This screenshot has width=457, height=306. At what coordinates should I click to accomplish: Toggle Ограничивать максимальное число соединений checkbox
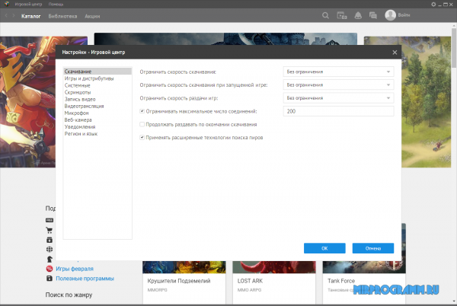pos(142,111)
